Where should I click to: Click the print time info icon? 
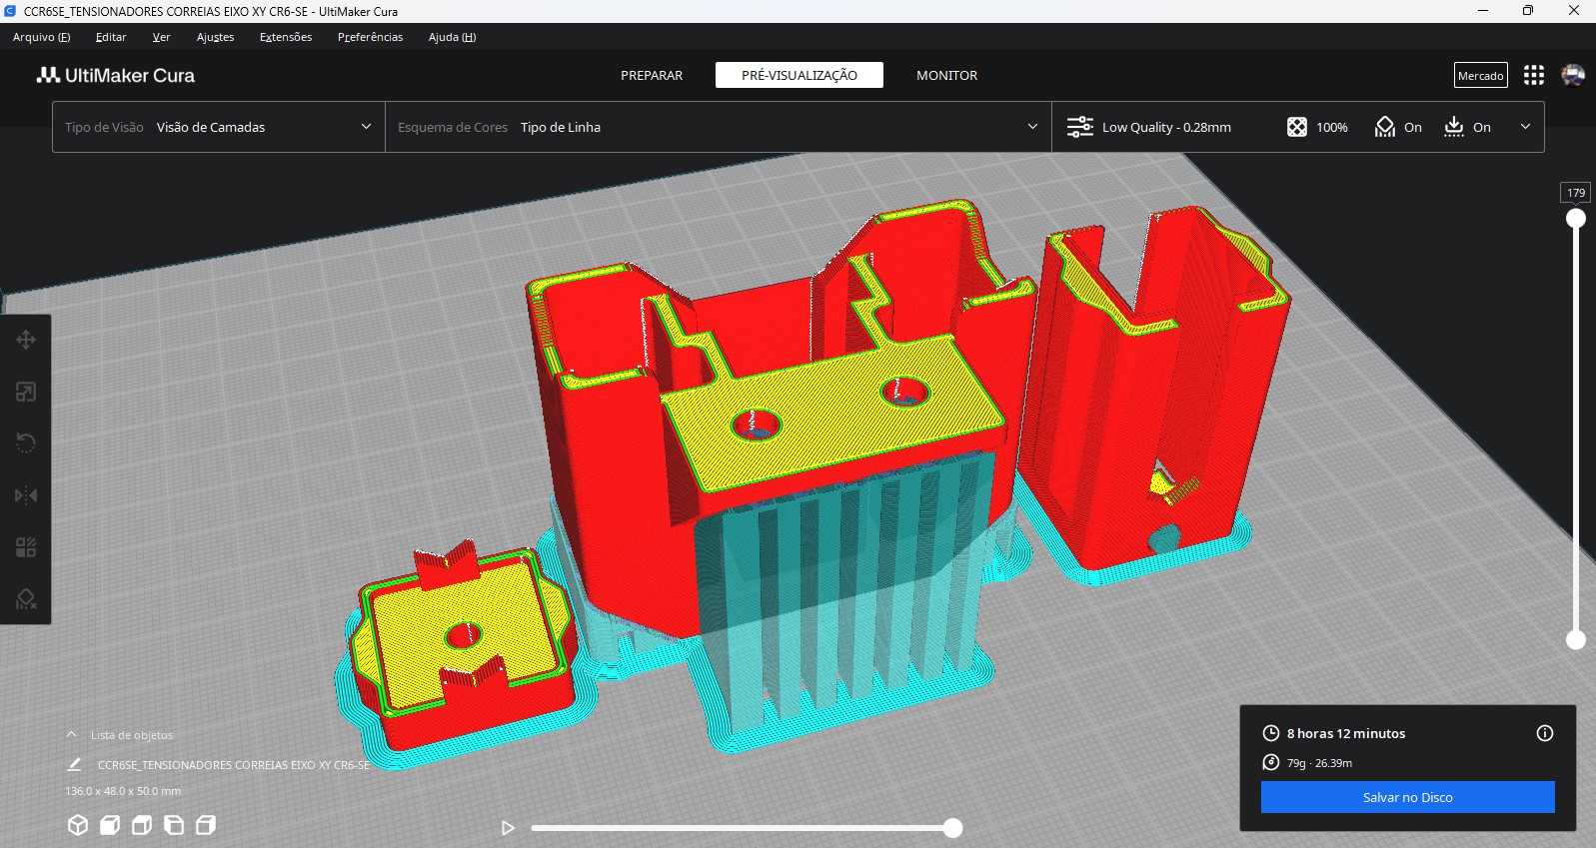pos(1545,733)
